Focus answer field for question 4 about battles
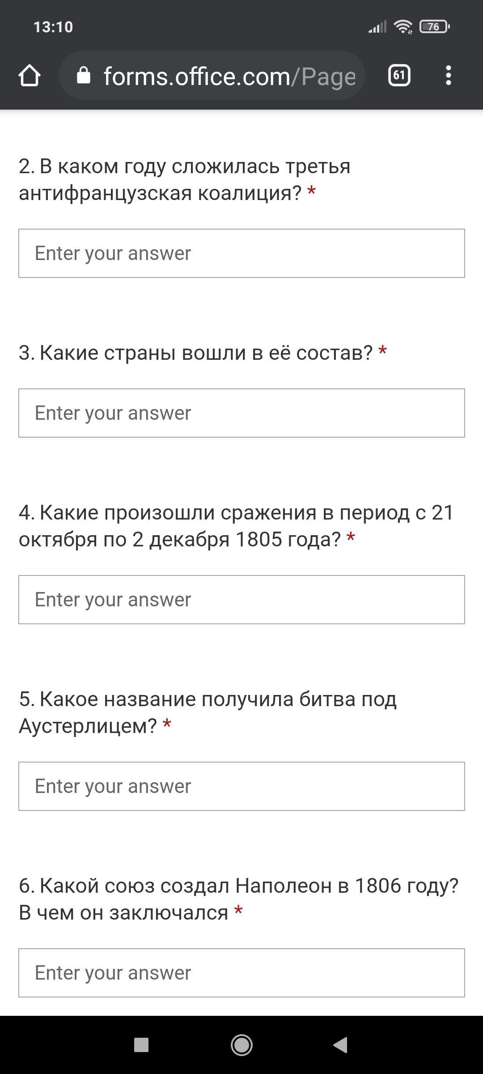 click(x=241, y=600)
